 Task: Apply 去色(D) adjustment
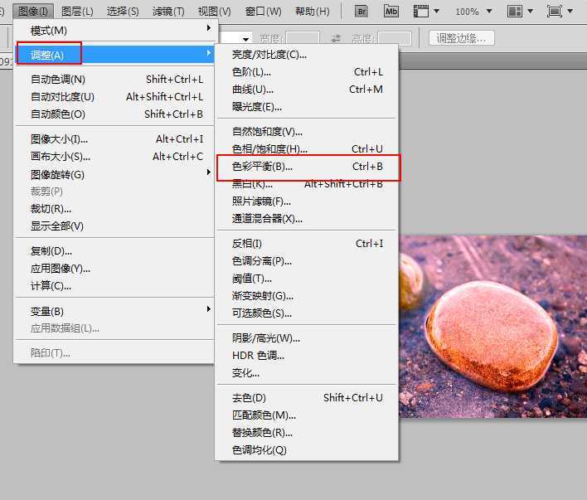pos(307,398)
